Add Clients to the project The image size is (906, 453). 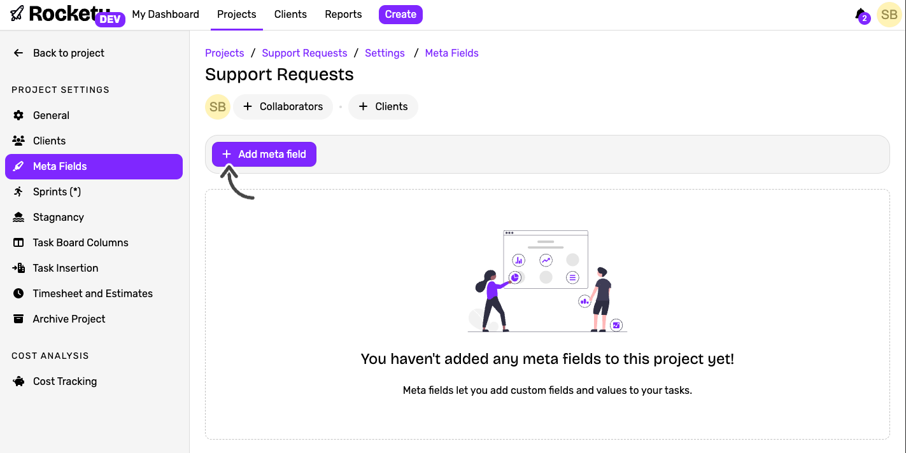coord(383,107)
